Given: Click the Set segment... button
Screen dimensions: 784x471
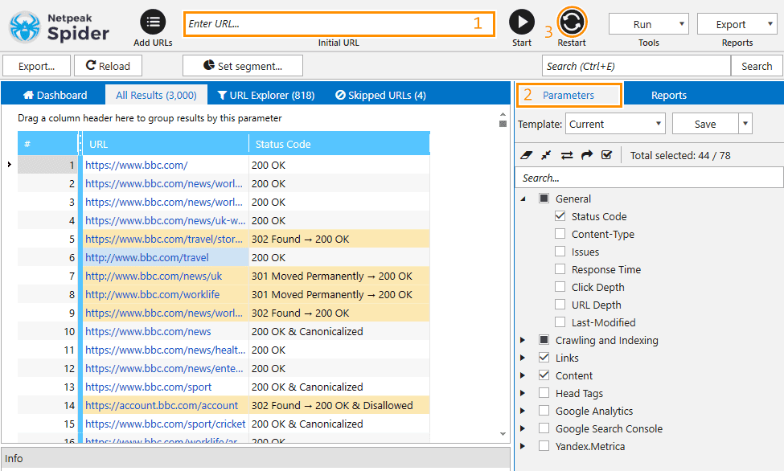Looking at the screenshot, I should pos(243,66).
